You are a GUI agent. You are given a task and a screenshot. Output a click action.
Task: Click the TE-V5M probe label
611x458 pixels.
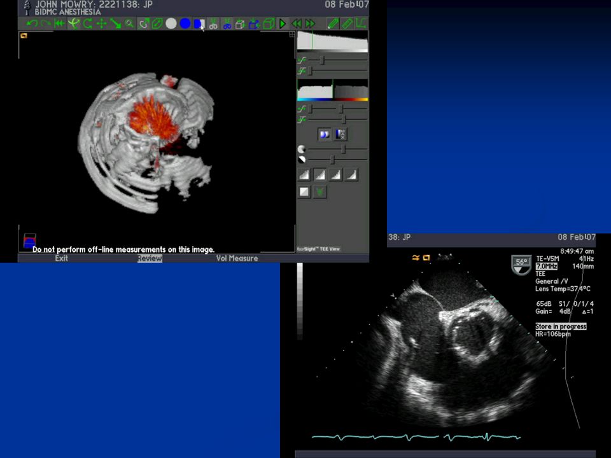coord(547,259)
